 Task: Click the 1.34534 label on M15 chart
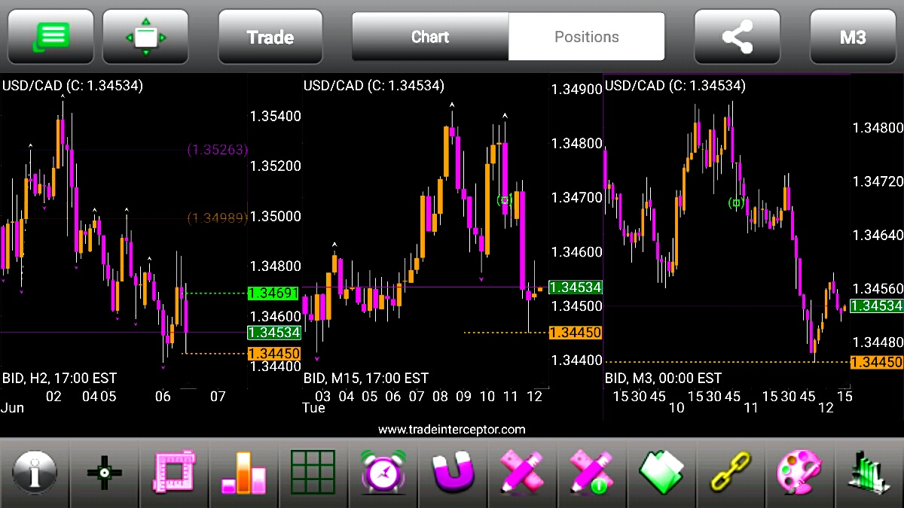coord(576,287)
